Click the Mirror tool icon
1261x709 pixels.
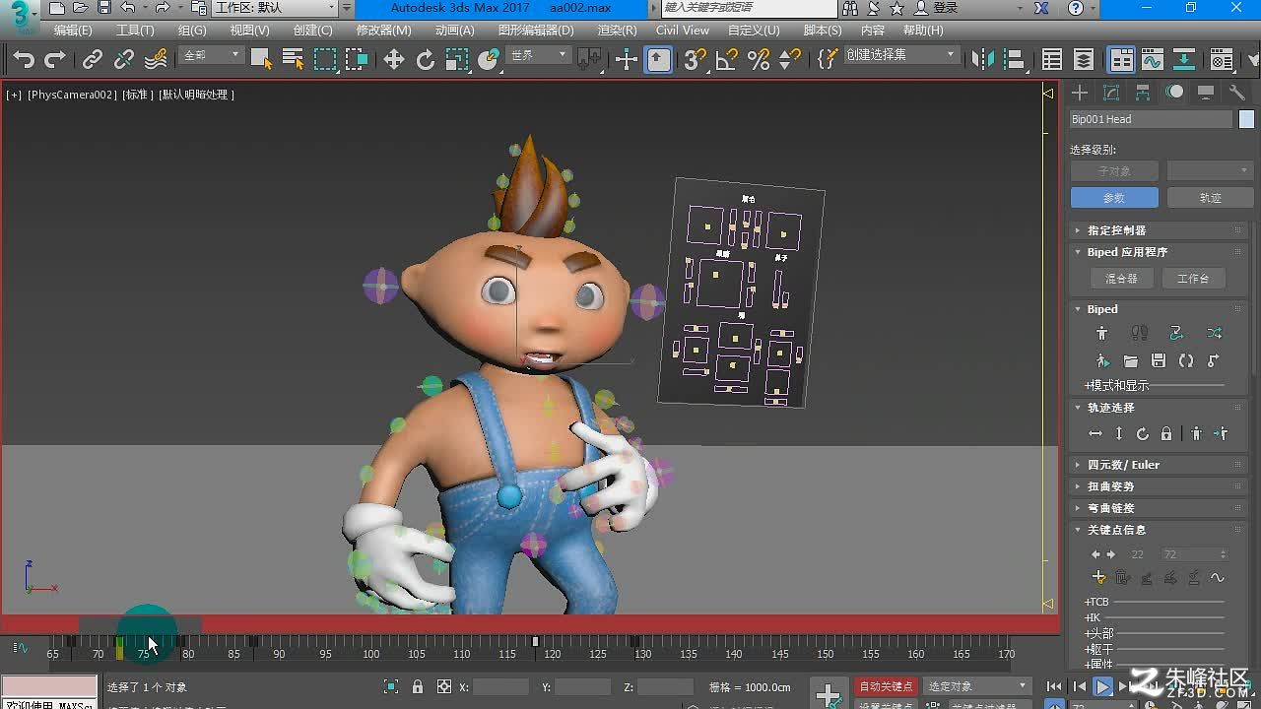tap(983, 60)
